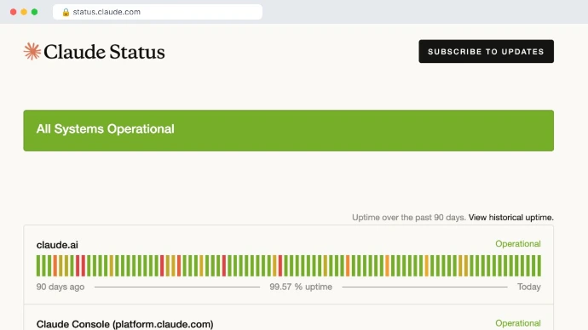This screenshot has height=330, width=588.
Task: Click the Subscribe to Updates button
Action: (x=486, y=51)
